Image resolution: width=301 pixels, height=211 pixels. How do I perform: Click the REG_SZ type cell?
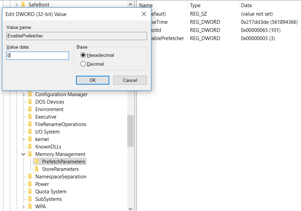click(199, 14)
